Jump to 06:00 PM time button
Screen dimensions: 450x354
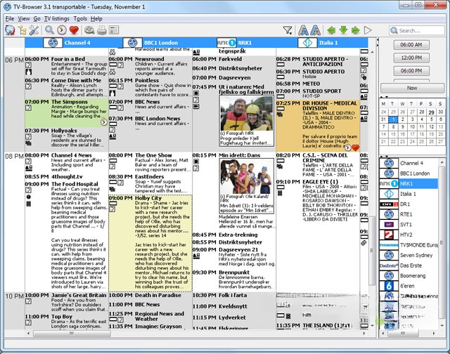[411, 70]
